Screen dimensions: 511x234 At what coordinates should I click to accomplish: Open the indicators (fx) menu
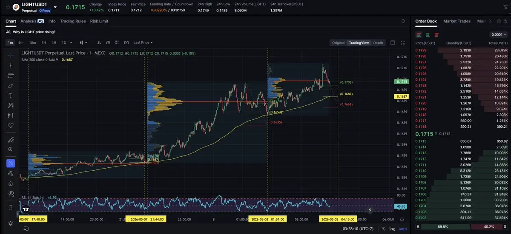click(99, 42)
